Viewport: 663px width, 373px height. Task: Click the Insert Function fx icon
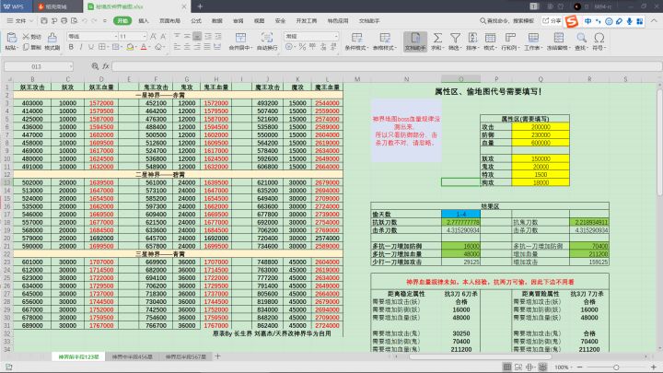pos(106,66)
